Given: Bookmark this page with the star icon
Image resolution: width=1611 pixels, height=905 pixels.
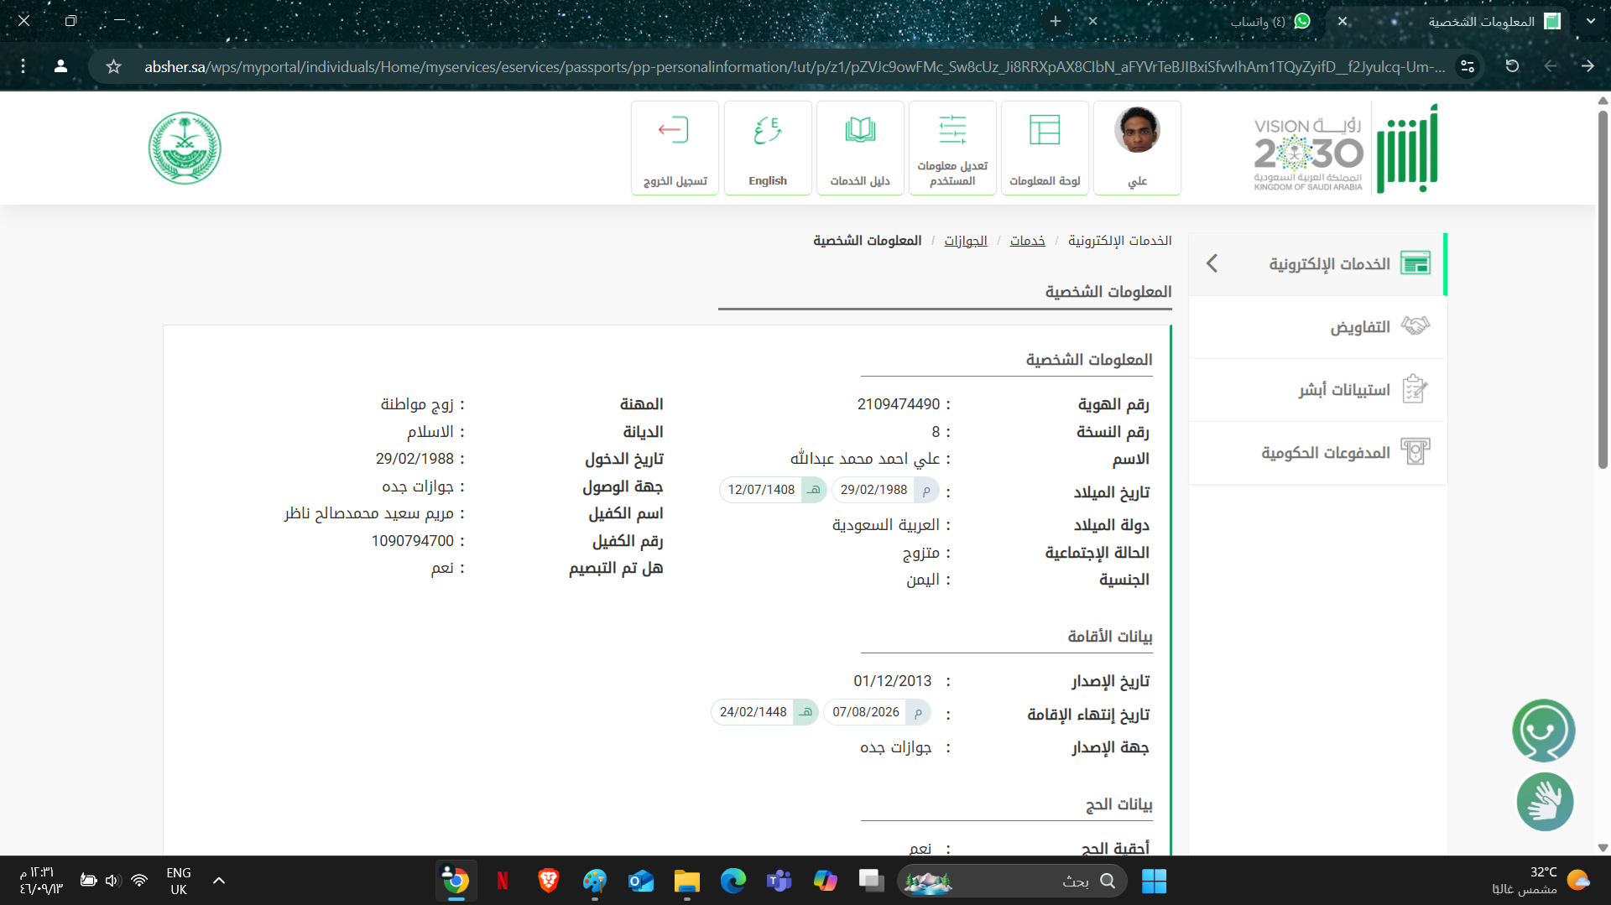Looking at the screenshot, I should pyautogui.click(x=114, y=66).
